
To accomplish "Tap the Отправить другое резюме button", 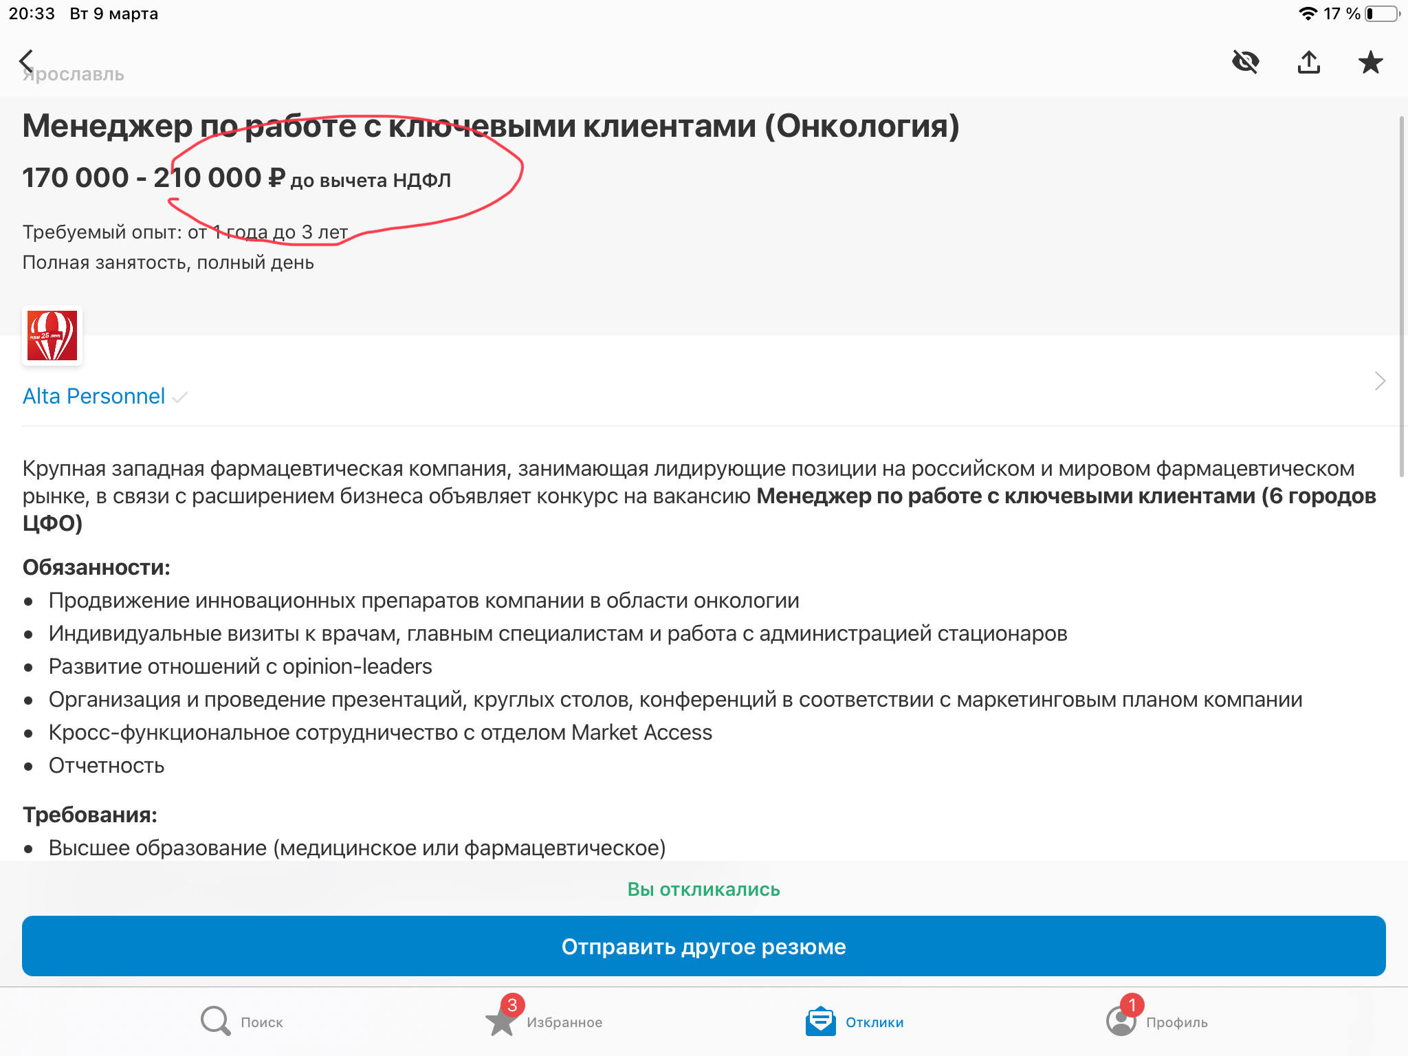I will tap(703, 946).
